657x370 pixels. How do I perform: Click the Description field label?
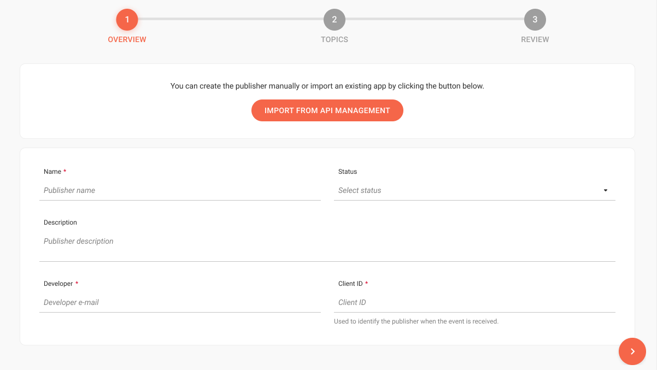60,222
